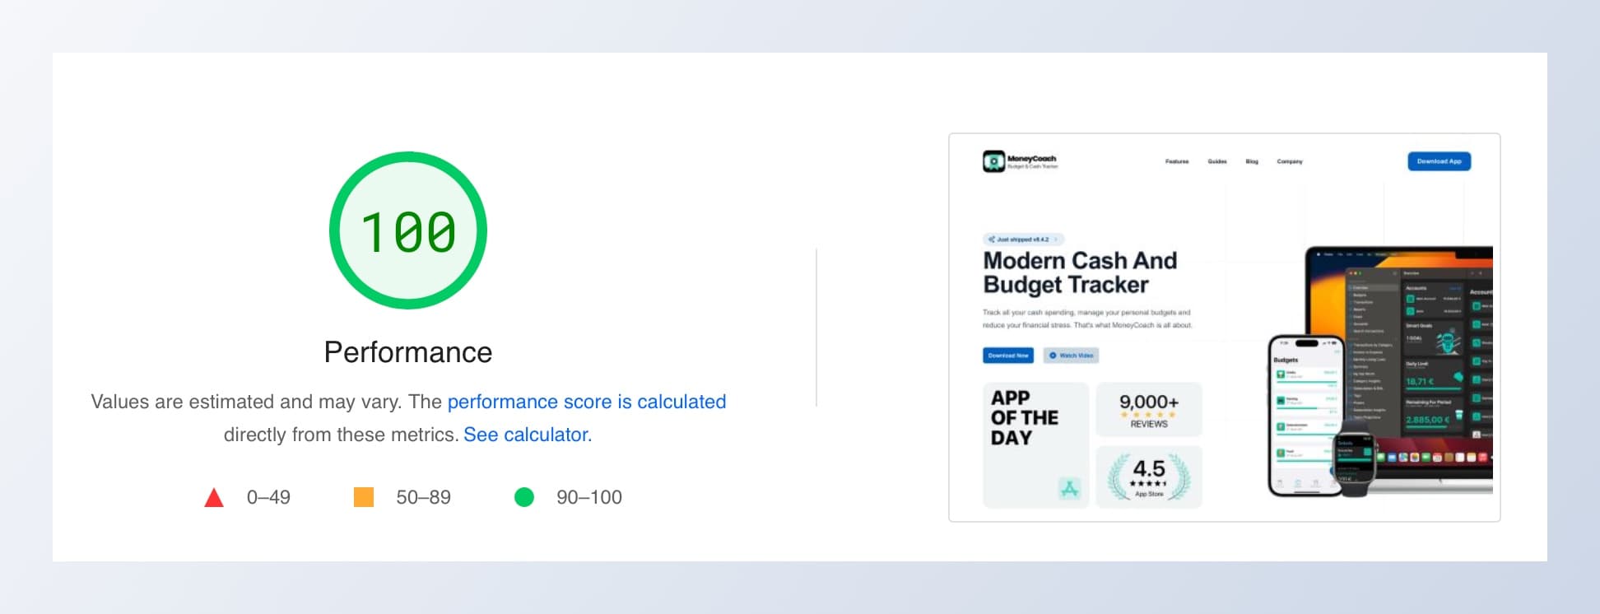Open the Company menu item
This screenshot has width=1600, height=614.
1290,161
